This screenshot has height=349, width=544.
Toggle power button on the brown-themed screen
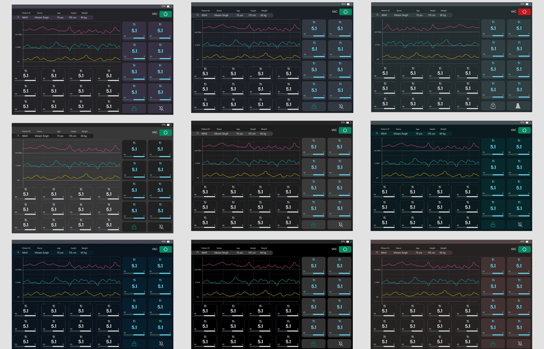pyautogui.click(x=524, y=249)
